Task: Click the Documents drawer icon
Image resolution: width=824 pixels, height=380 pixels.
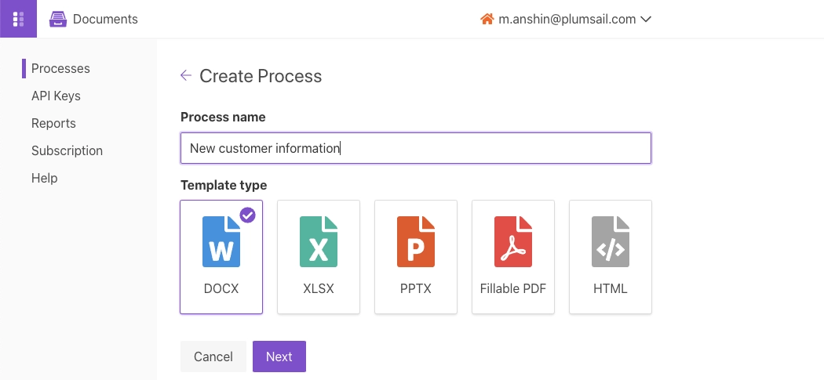Action: (58, 19)
